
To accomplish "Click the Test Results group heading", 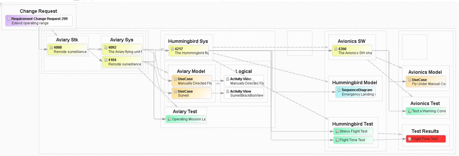I will (x=425, y=131).
